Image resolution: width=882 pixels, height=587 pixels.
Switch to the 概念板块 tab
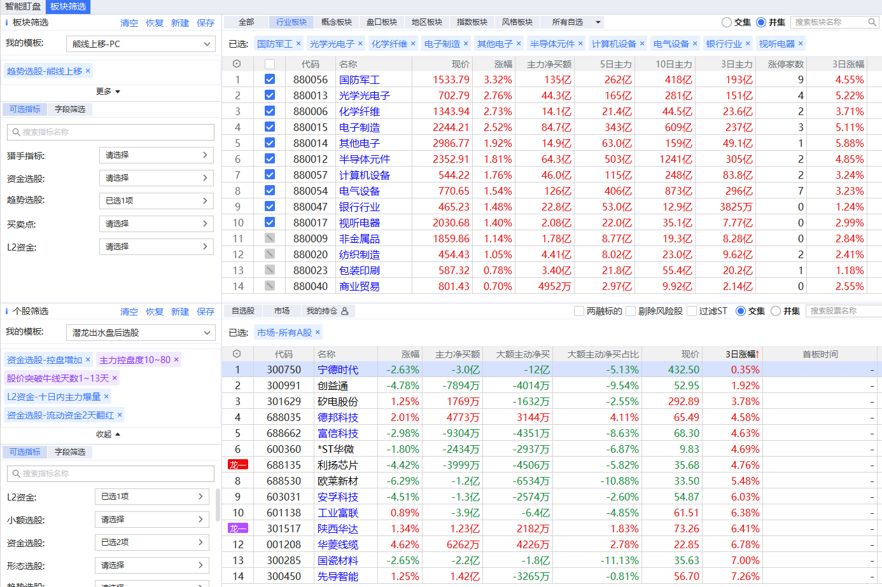point(337,22)
